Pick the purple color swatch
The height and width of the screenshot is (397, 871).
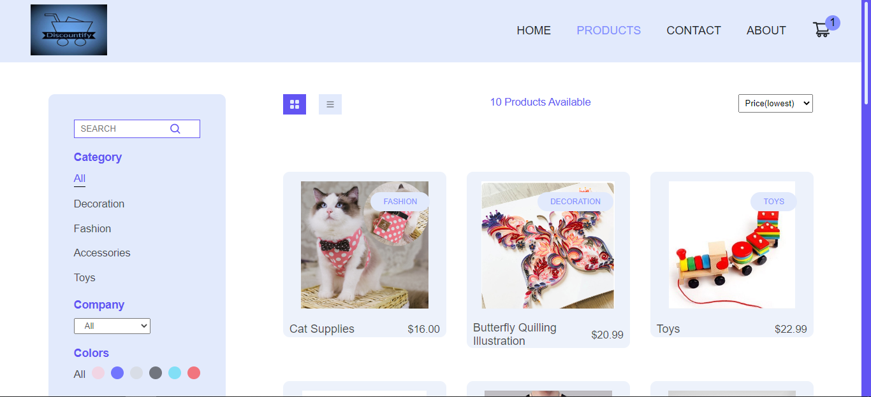[x=117, y=373]
